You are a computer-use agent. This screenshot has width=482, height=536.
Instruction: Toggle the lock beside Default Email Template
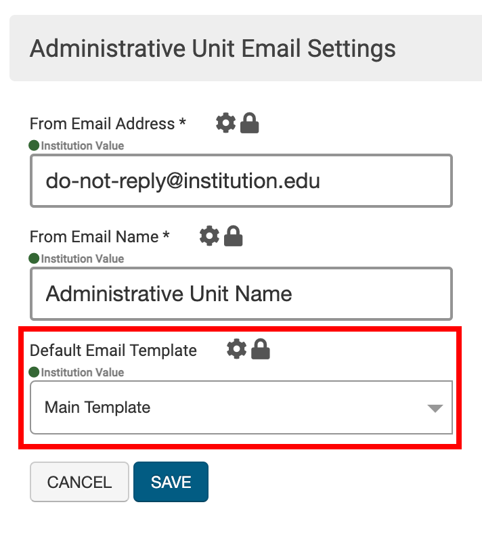(x=261, y=349)
